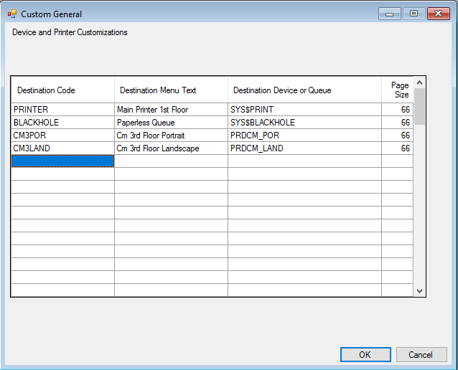The image size is (458, 370).
Task: Click page size 66 in CM3POR row
Action: pos(397,135)
